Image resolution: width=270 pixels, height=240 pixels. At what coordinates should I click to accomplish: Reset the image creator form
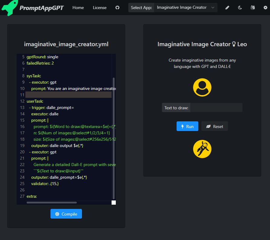point(214,126)
